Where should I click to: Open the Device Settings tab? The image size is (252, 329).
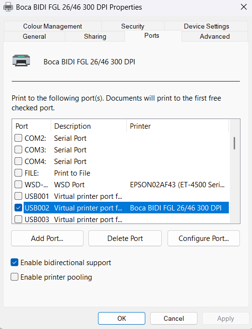coord(206,26)
